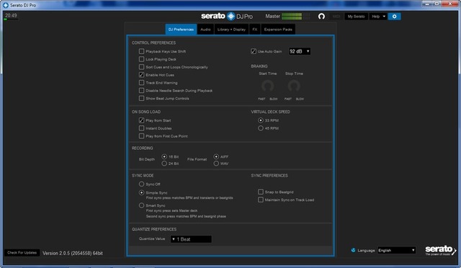Click the SYNC PREFERENCES heading
Screen dimensions: 461x268
[x=269, y=175]
